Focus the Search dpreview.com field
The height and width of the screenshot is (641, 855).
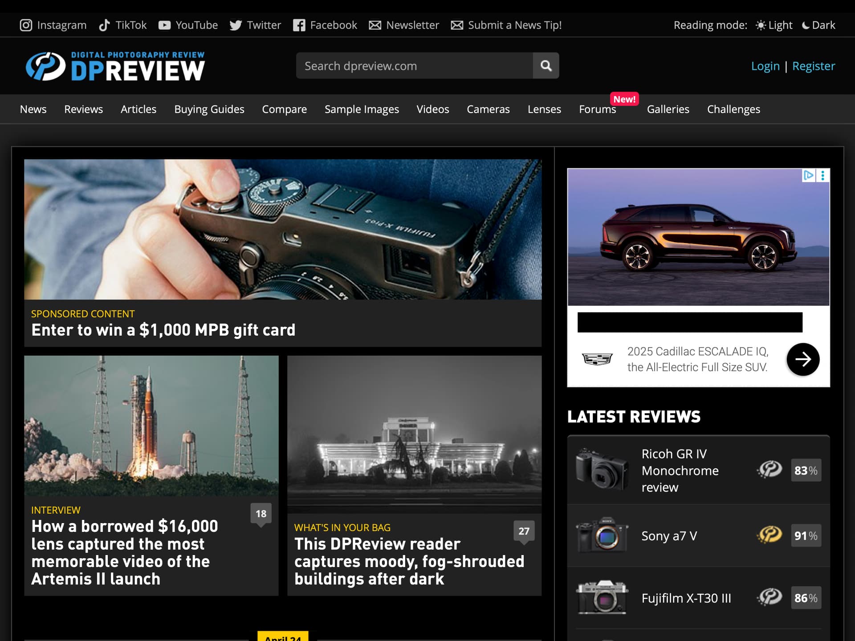point(414,66)
